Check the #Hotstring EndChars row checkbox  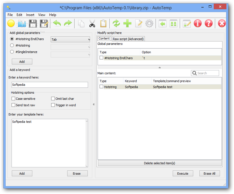(x=101, y=58)
